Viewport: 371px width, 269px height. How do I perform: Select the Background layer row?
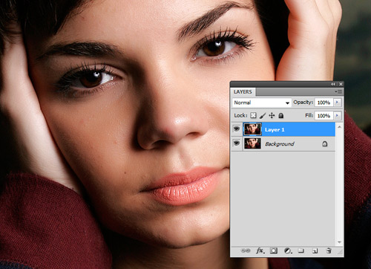289,143
